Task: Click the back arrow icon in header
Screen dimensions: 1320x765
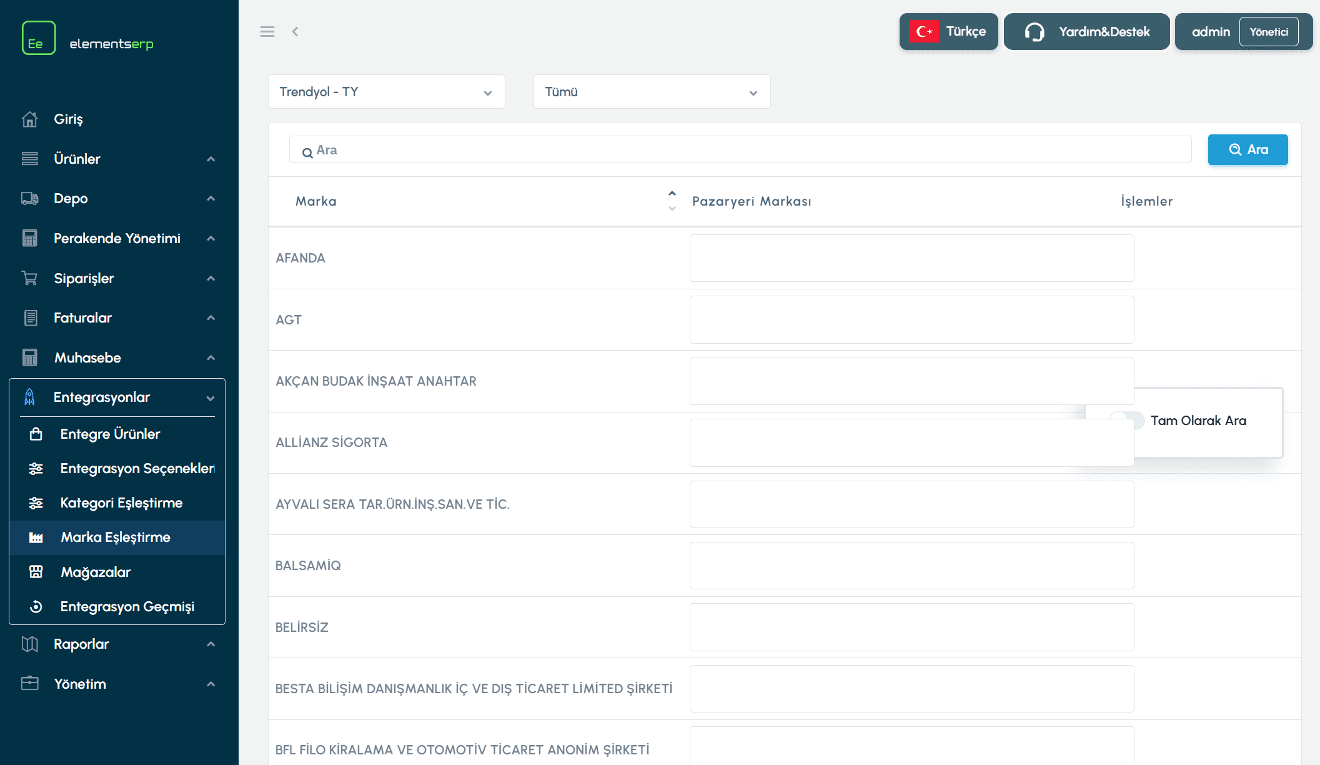Action: pyautogui.click(x=295, y=32)
